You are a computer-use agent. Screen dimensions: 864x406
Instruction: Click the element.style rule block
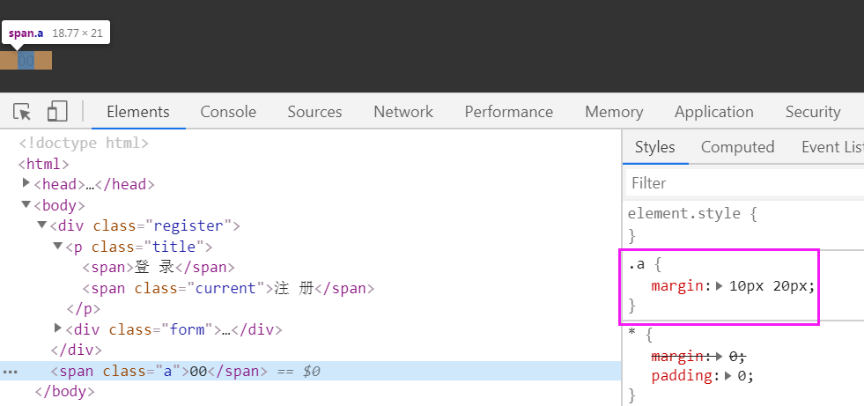pyautogui.click(x=691, y=213)
